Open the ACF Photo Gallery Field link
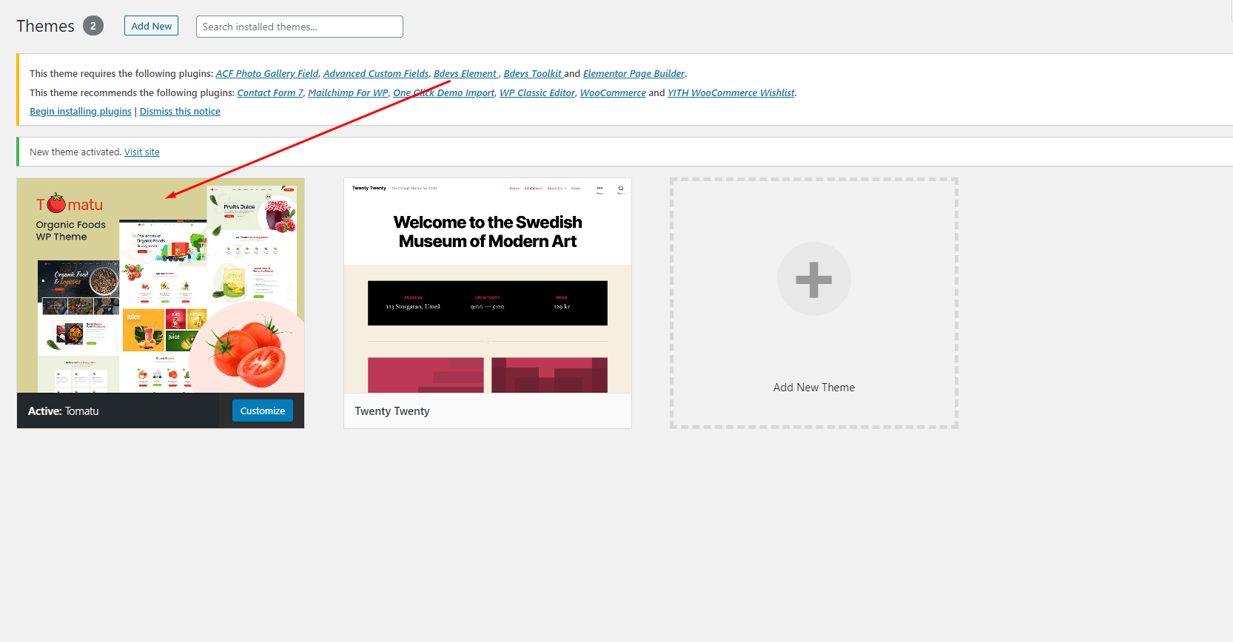Viewport: 1233px width, 642px height. pos(267,73)
